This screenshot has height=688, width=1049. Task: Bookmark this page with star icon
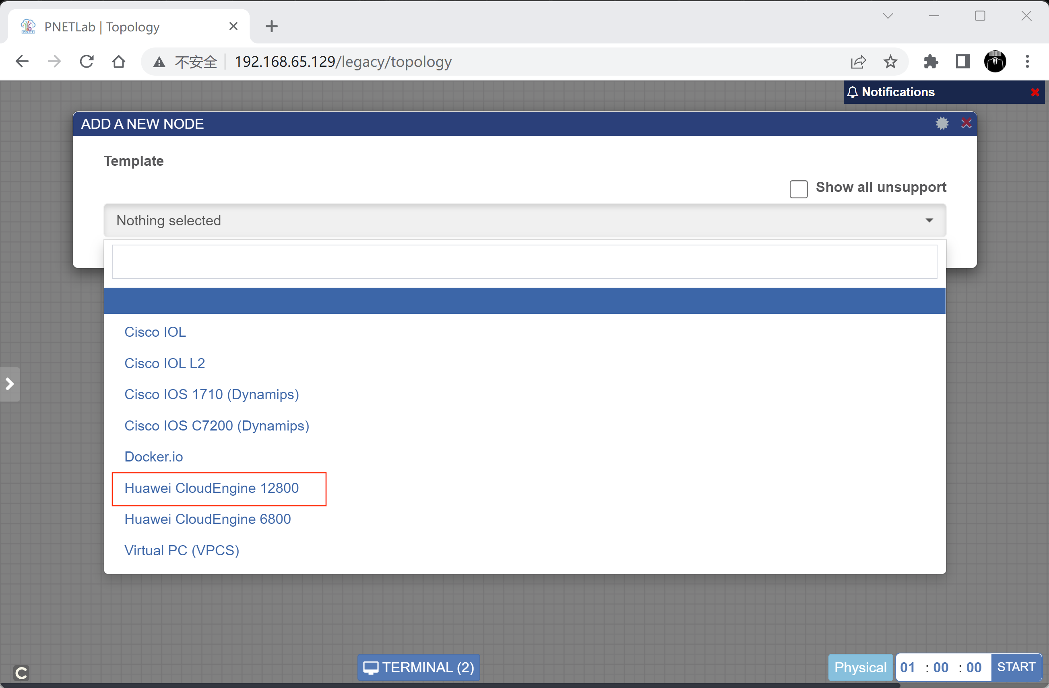click(890, 62)
